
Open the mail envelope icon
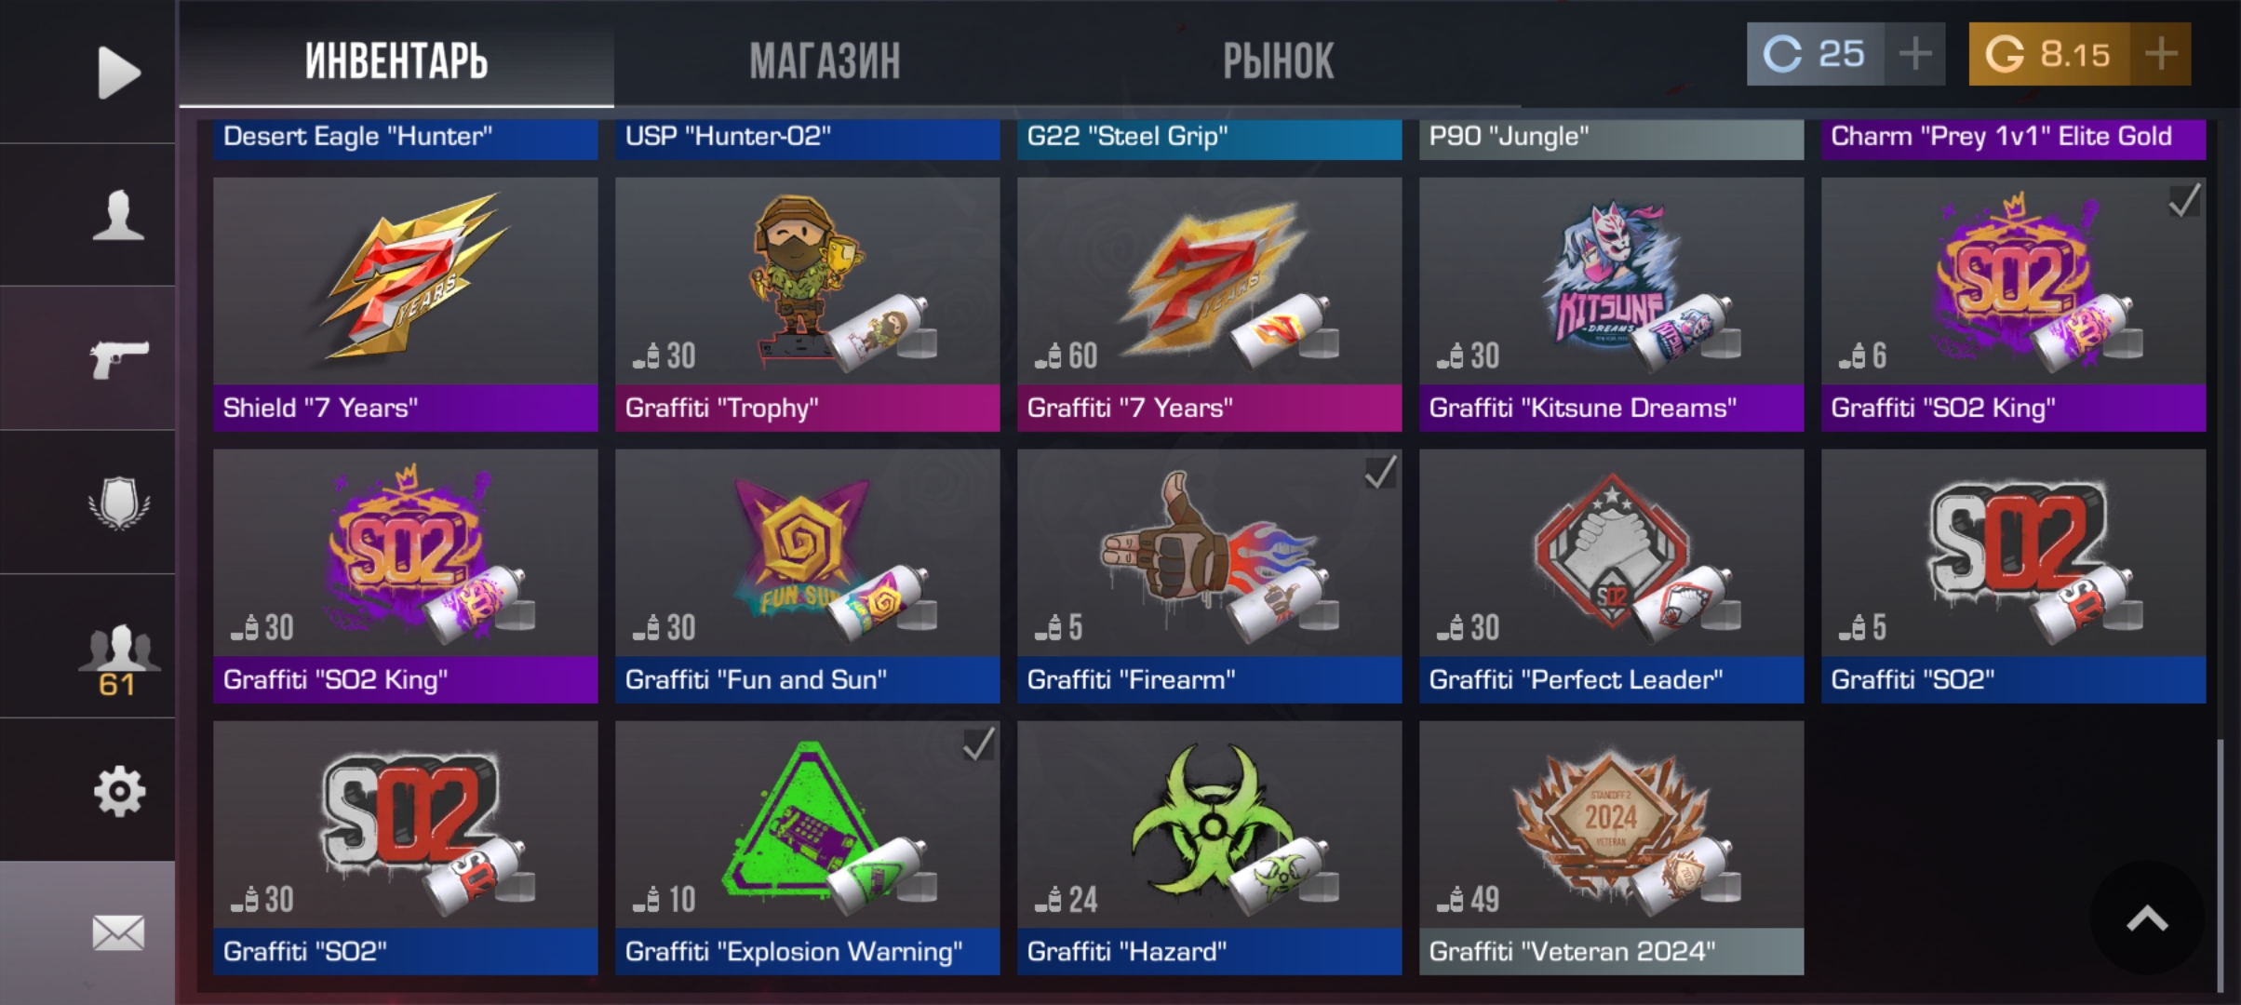118,932
